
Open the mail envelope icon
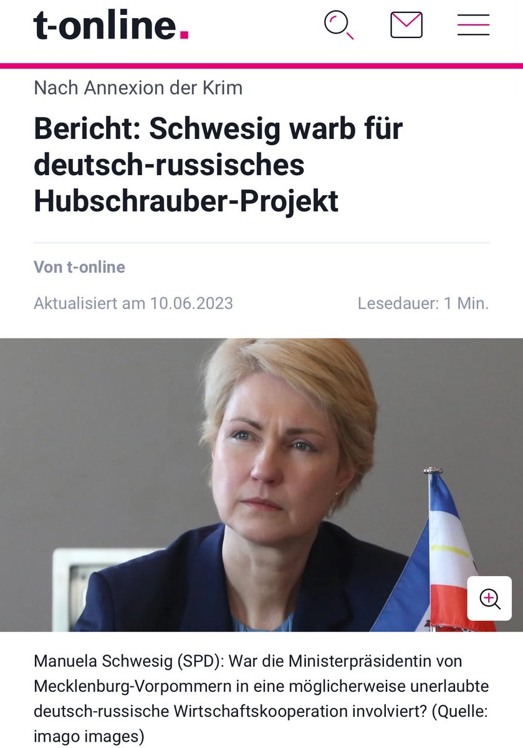point(406,25)
